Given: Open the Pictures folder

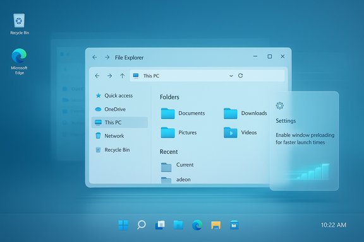Looking at the screenshot, I should point(179,132).
